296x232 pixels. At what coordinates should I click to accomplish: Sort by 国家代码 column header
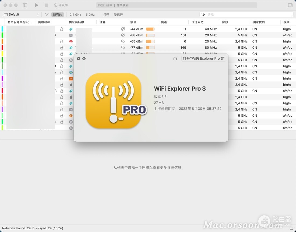coord(259,22)
